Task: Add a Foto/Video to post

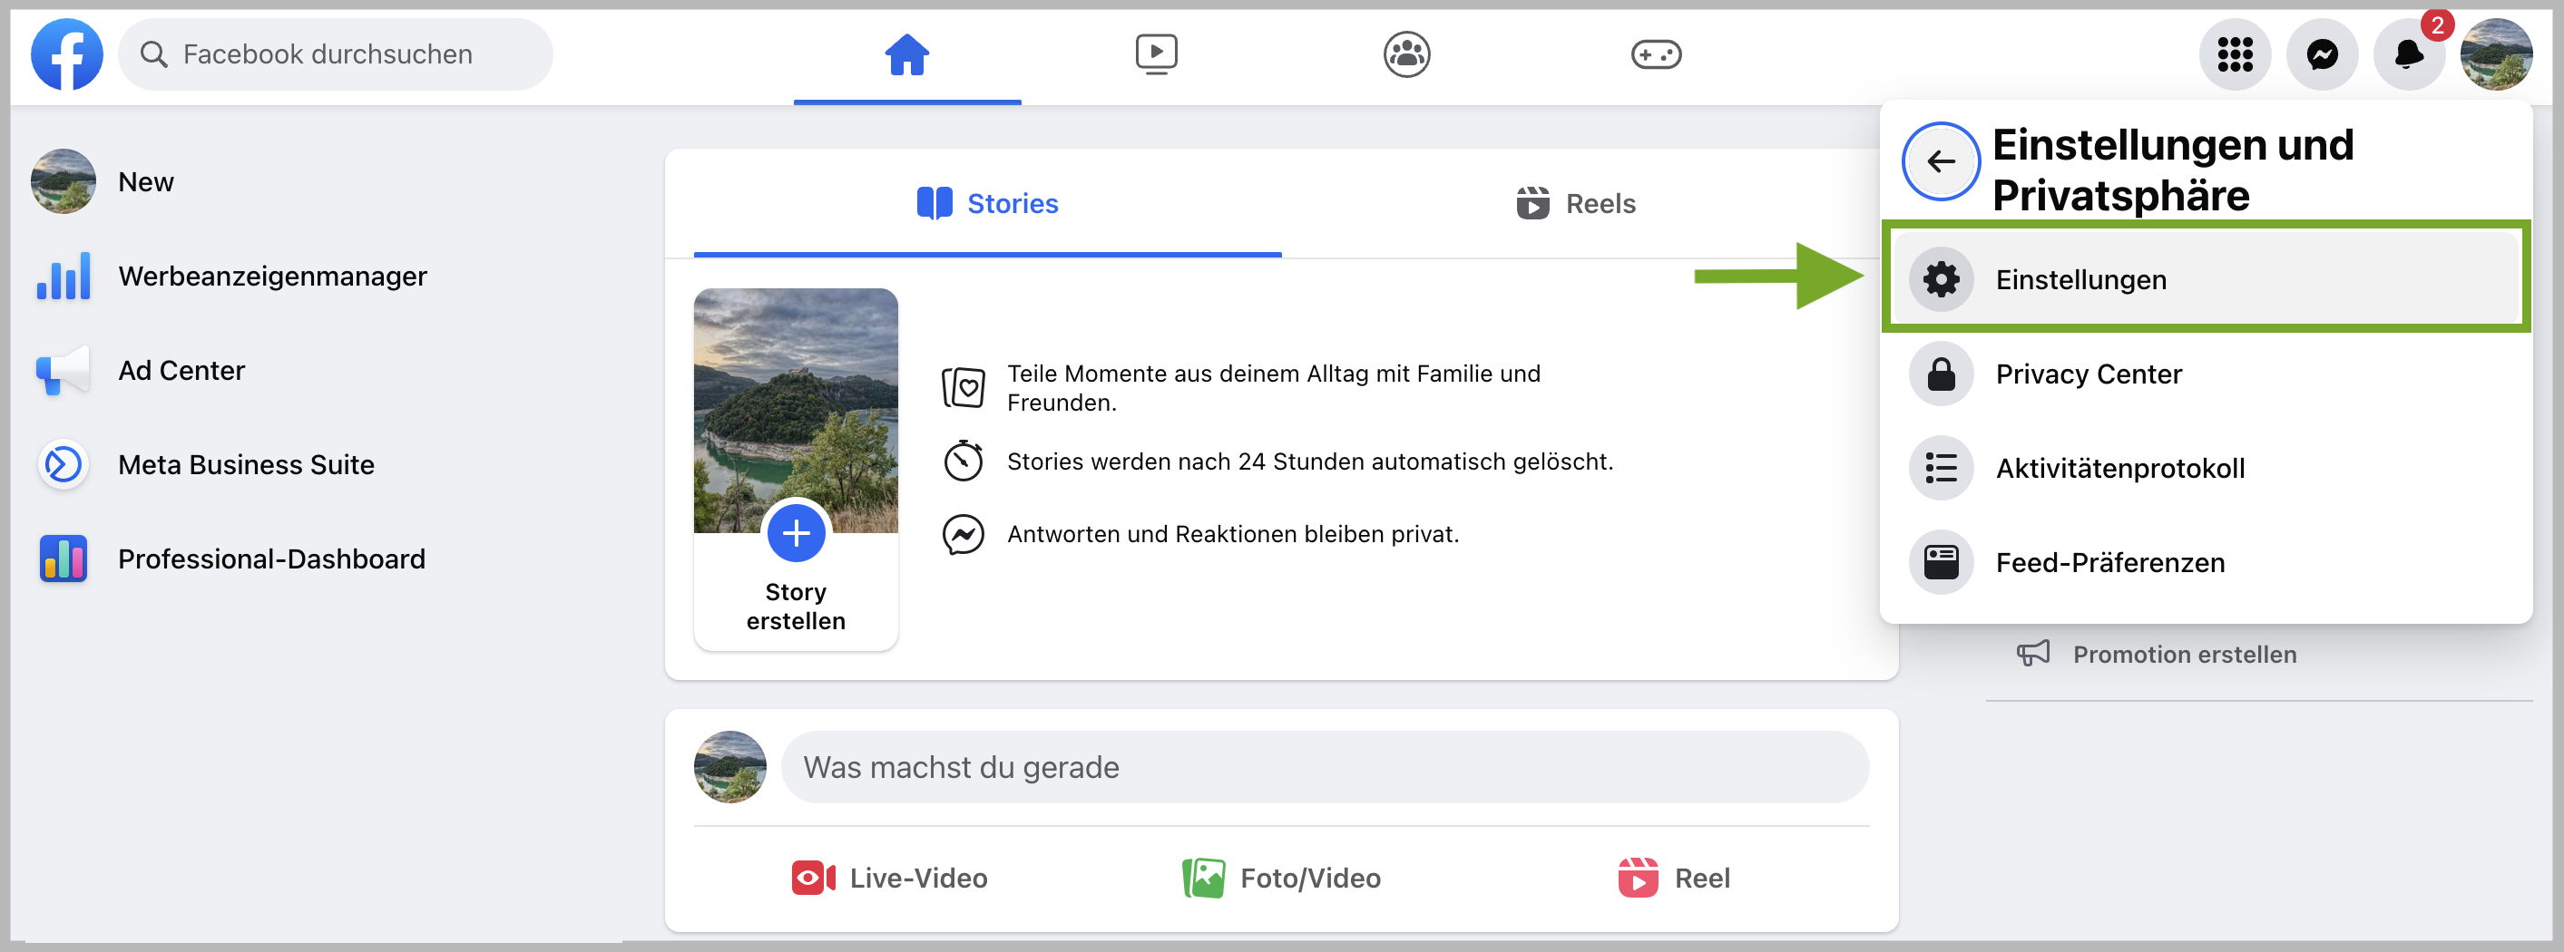Action: (x=1281, y=879)
